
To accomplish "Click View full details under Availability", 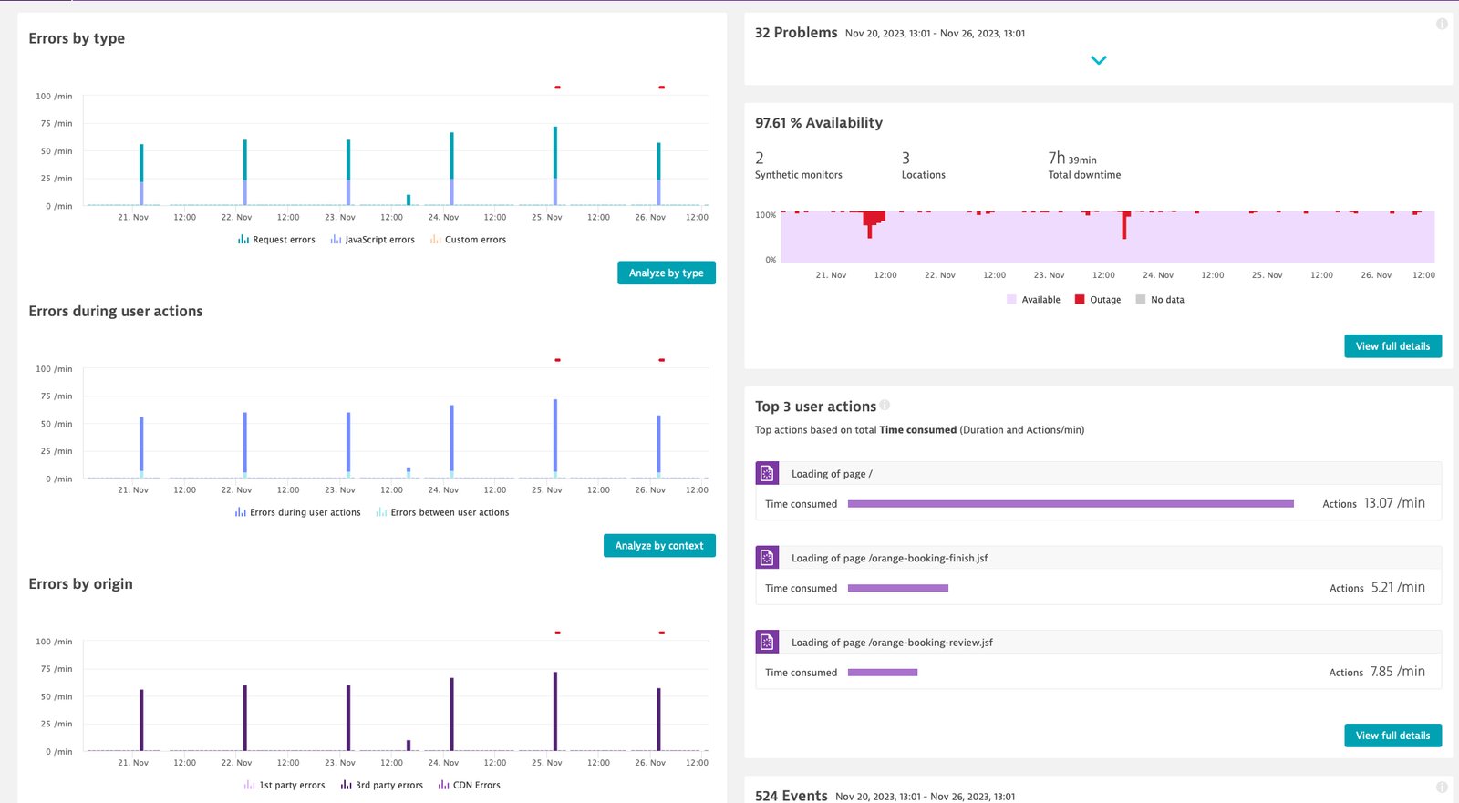I will pyautogui.click(x=1392, y=346).
